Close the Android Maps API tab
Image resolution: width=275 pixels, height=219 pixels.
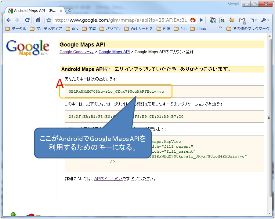pyautogui.click(x=61, y=11)
